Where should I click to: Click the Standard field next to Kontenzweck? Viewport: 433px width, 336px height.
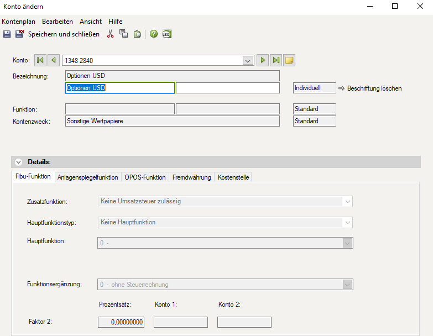click(315, 121)
